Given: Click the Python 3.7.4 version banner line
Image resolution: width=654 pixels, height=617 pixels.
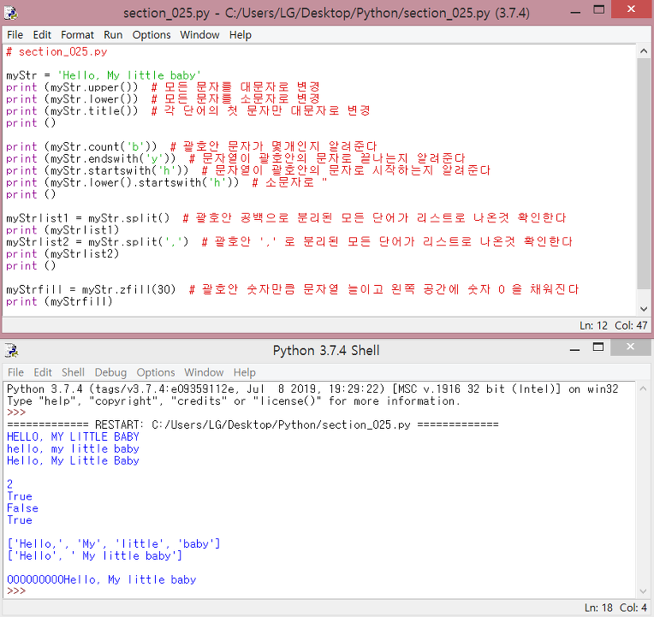Looking at the screenshot, I should [312, 389].
